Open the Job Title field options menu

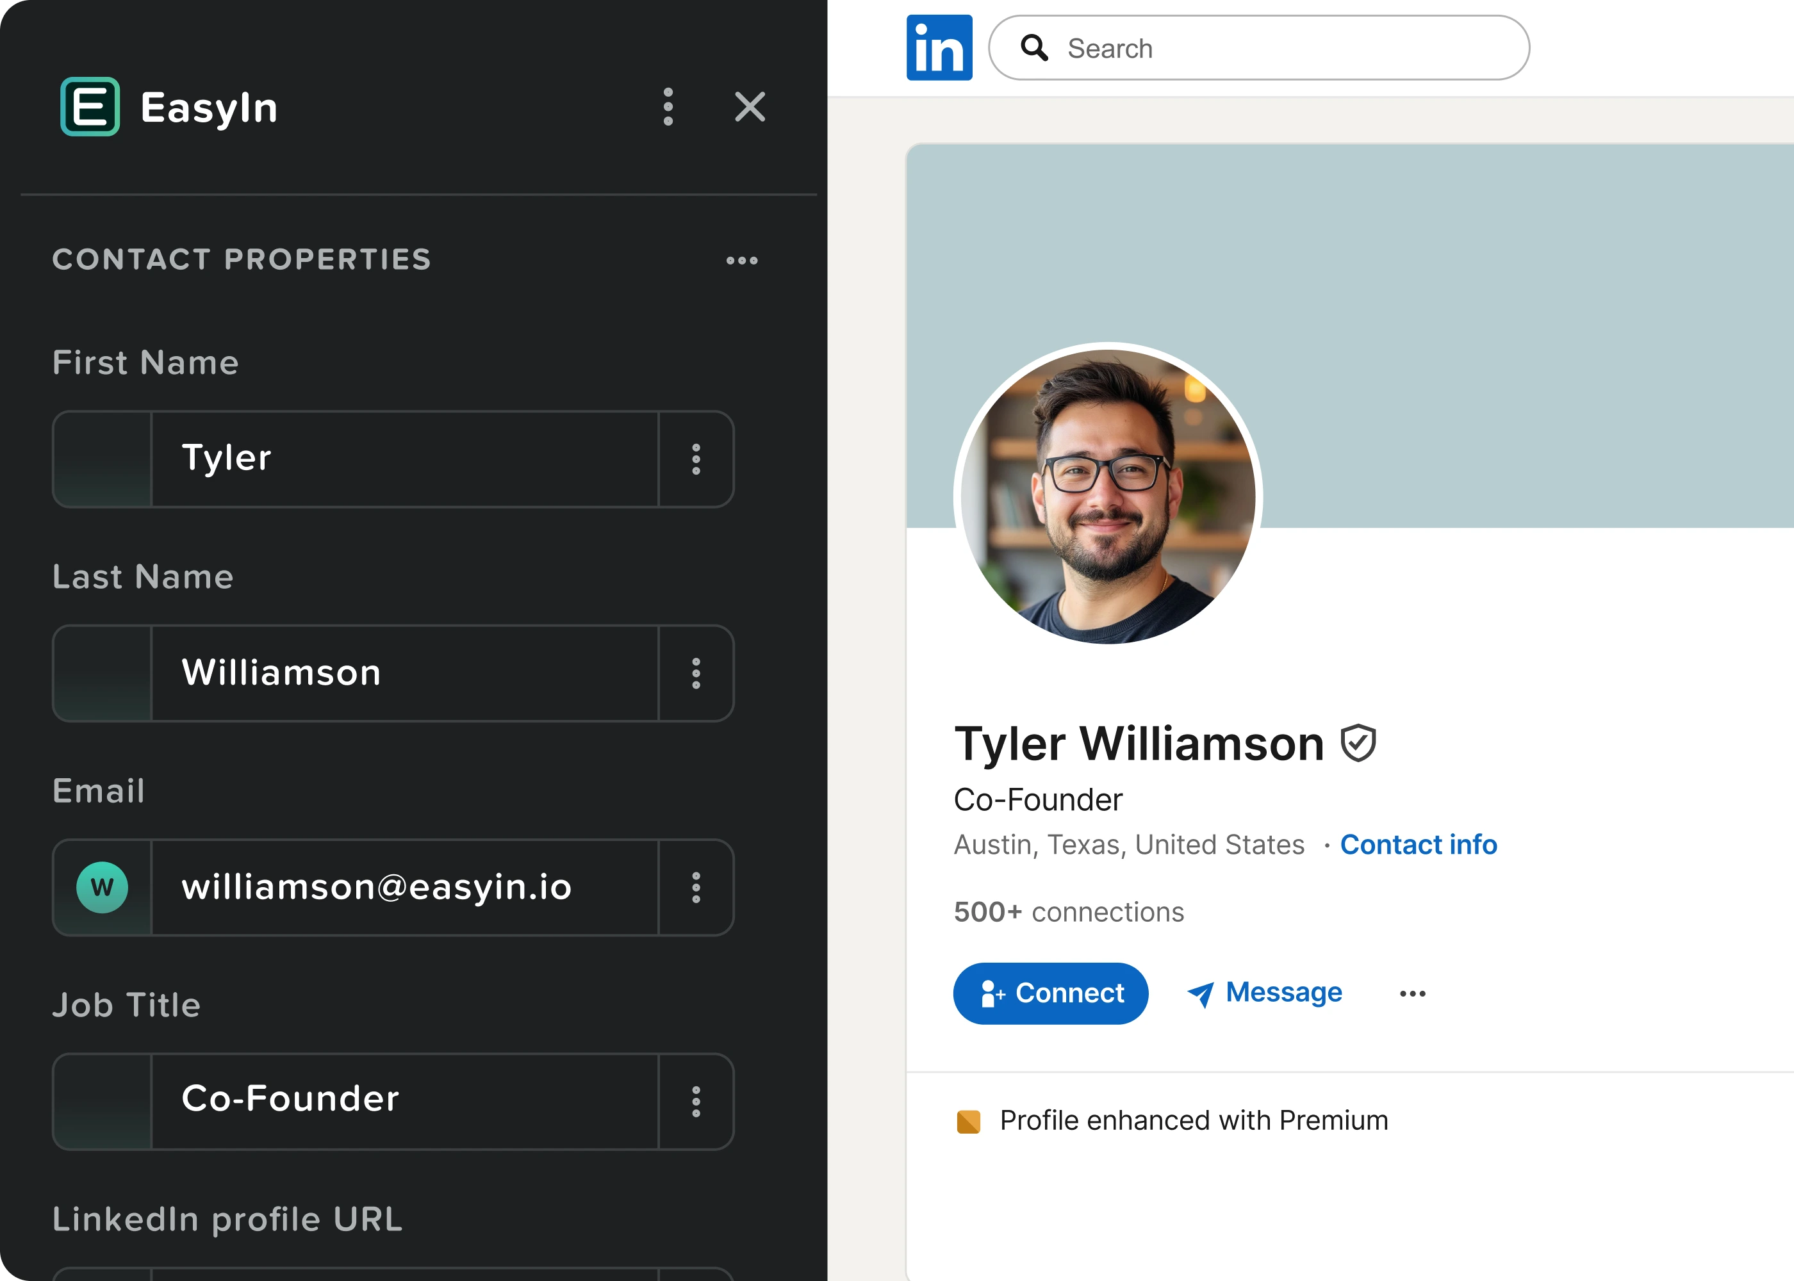point(696,1102)
